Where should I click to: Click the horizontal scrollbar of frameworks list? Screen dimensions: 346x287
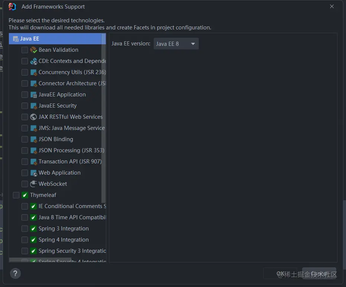40,260
